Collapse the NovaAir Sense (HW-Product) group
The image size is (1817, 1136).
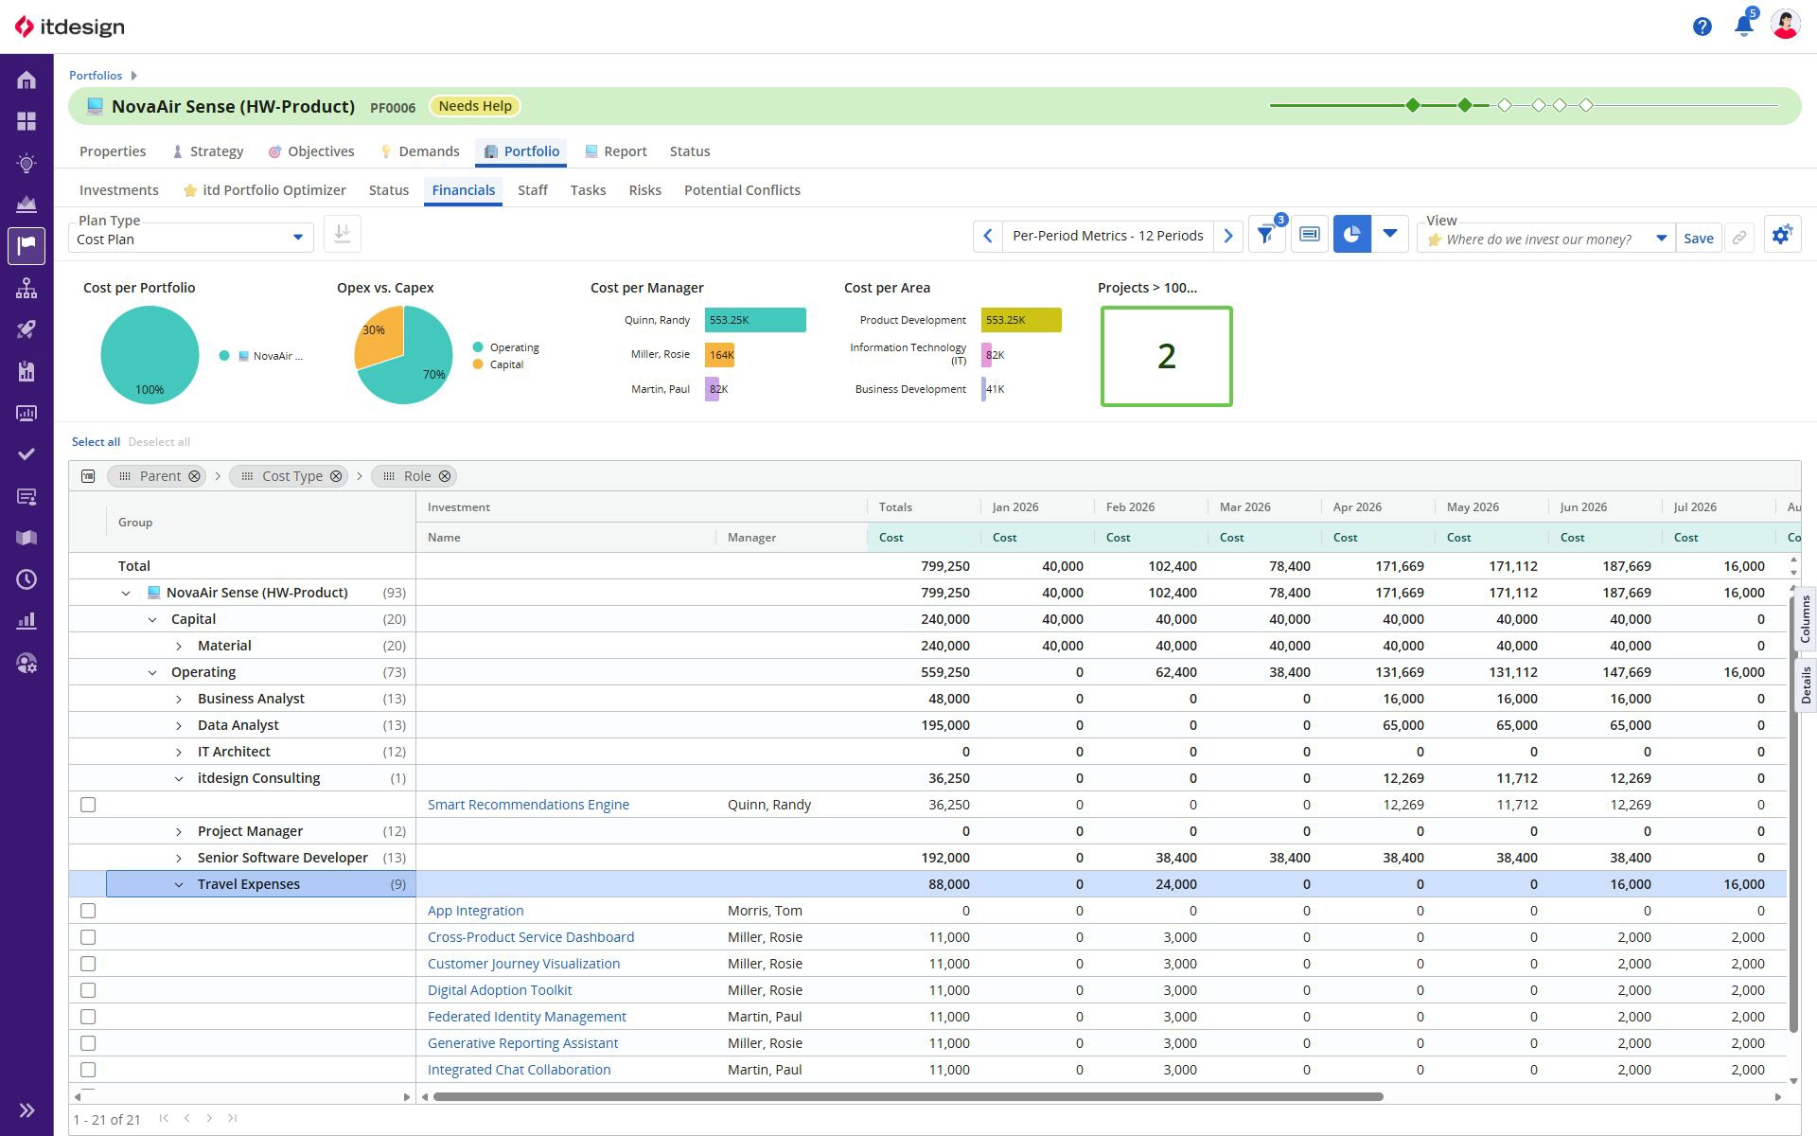(126, 593)
